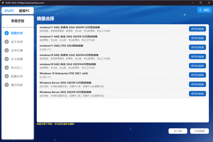The width and height of the screenshot is (213, 142).
Task: Click the iFixPC 爱维PC logo
Action: tap(17, 11)
